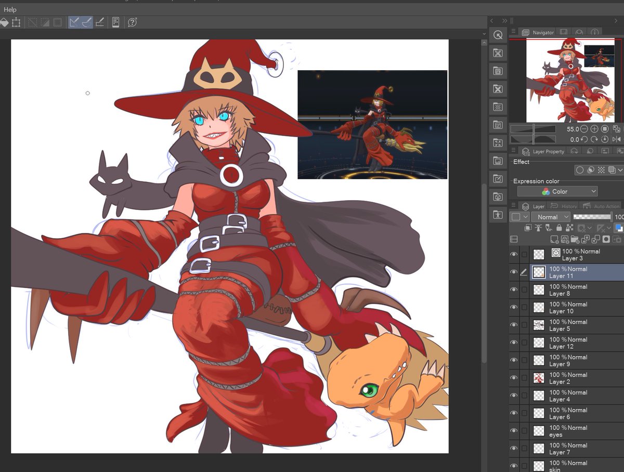The width and height of the screenshot is (624, 472).
Task: Click Merge with layer below icon
Action: (595, 239)
